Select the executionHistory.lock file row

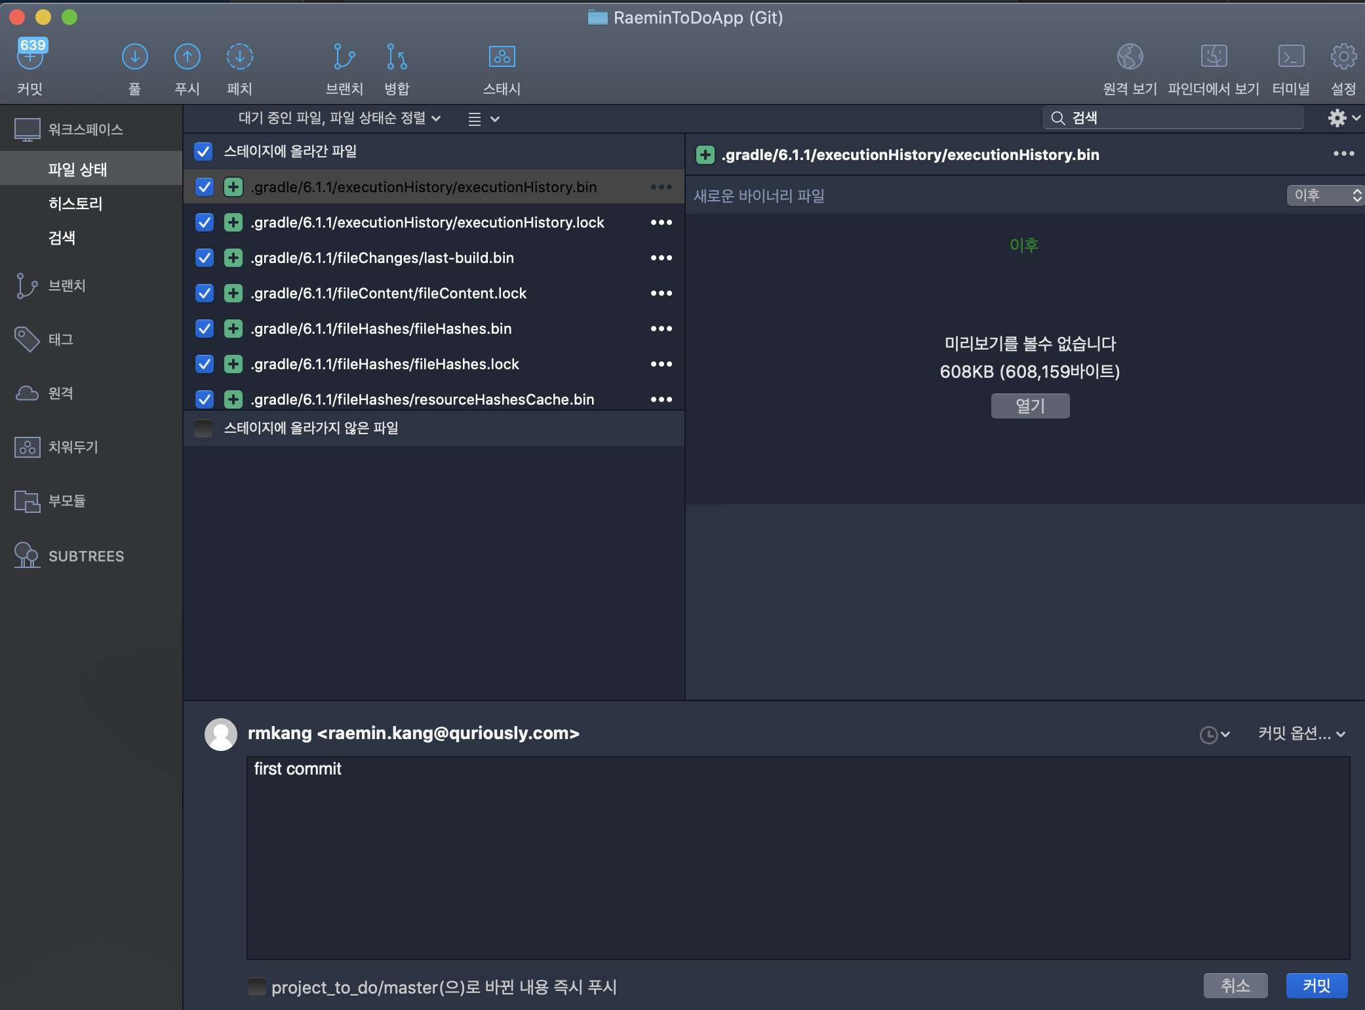434,222
